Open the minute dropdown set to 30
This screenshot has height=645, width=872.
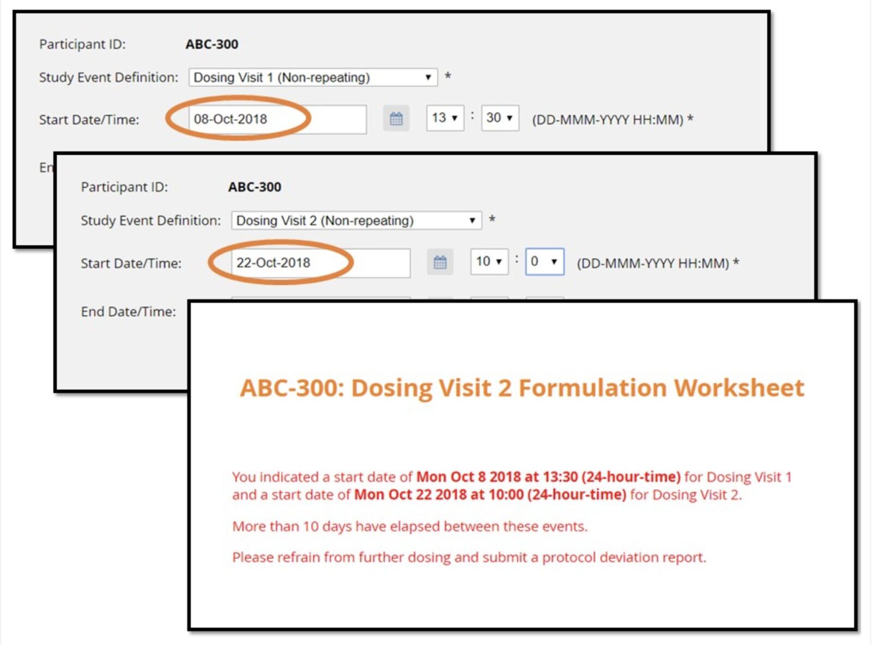pos(499,118)
